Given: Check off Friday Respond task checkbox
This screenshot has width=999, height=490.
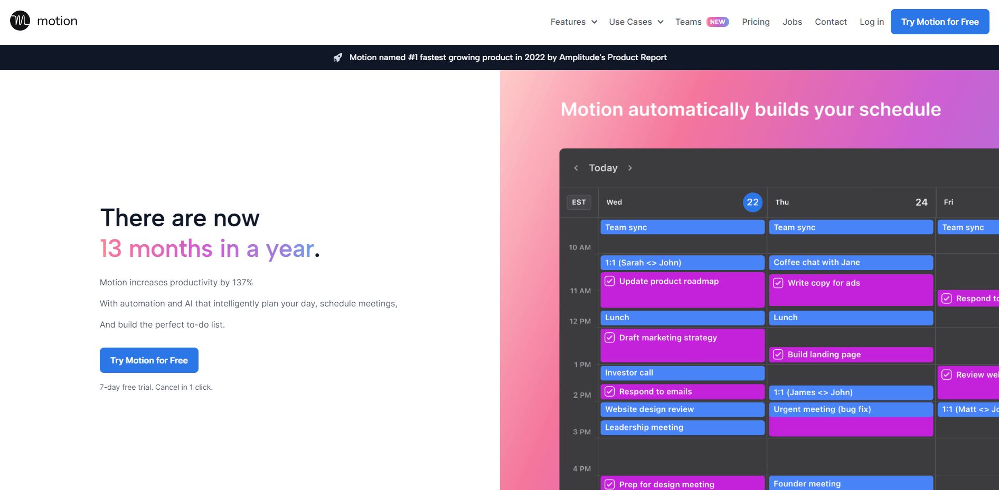Looking at the screenshot, I should click(x=947, y=299).
